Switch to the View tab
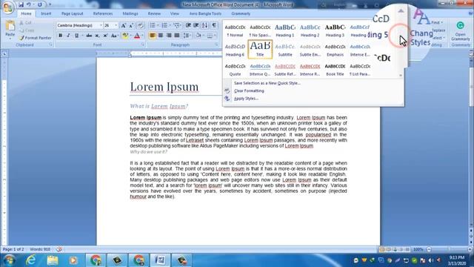The image size is (474, 267). [x=175, y=13]
